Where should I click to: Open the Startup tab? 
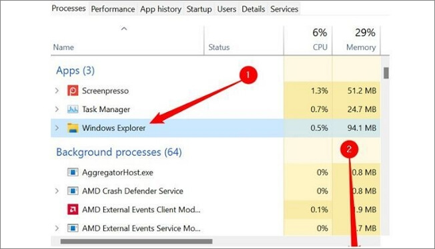(x=199, y=9)
